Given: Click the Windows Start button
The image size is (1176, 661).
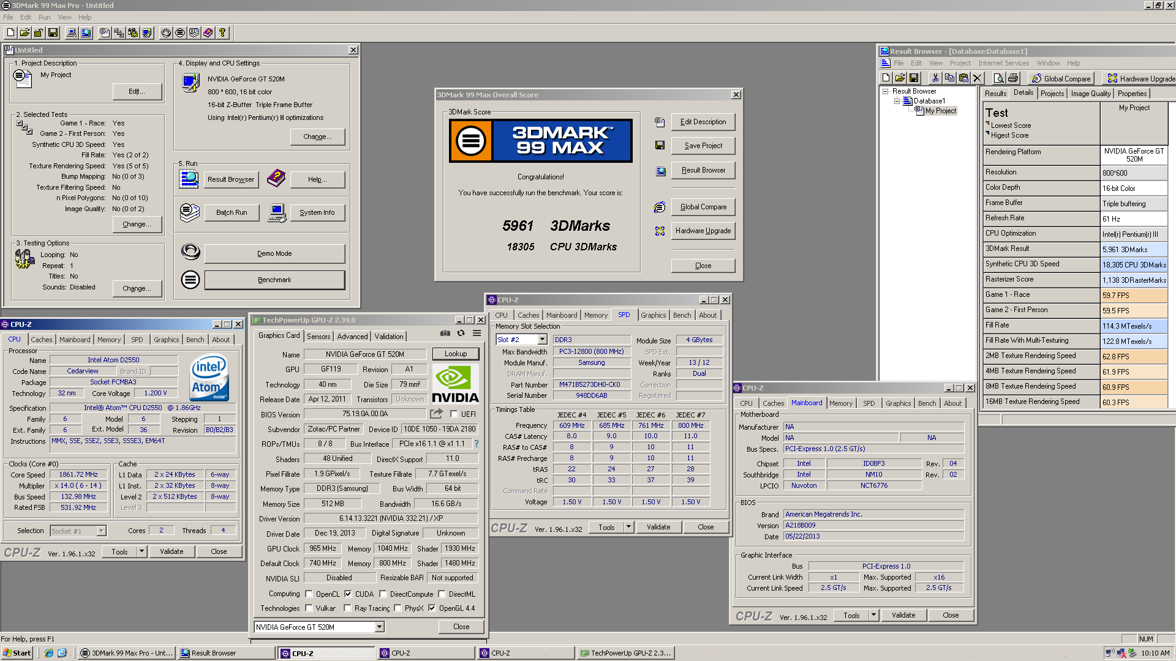Looking at the screenshot, I should coord(17,653).
